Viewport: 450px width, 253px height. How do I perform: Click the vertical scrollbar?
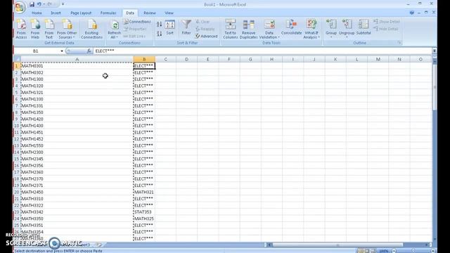tap(435, 87)
